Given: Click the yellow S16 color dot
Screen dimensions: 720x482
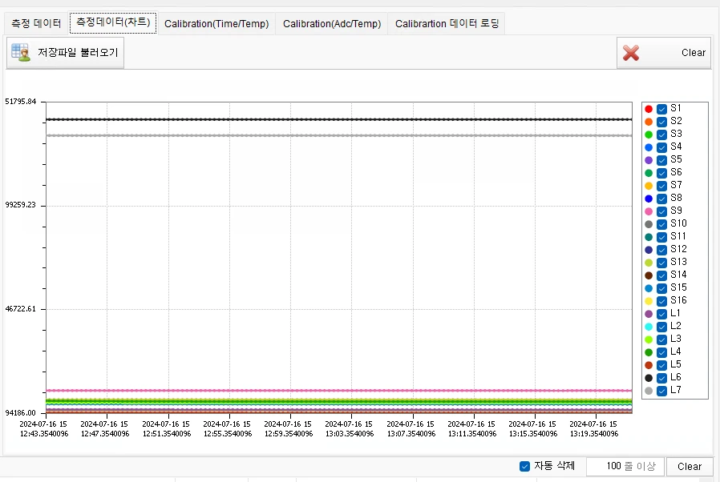Looking at the screenshot, I should pyautogui.click(x=649, y=301).
